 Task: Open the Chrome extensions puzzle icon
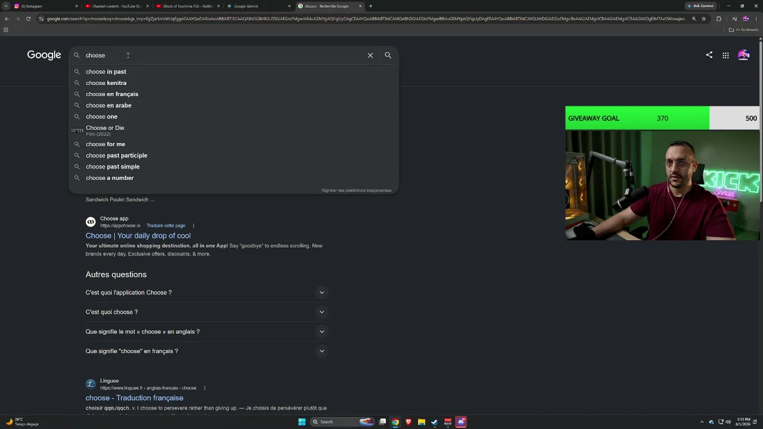[x=718, y=18]
